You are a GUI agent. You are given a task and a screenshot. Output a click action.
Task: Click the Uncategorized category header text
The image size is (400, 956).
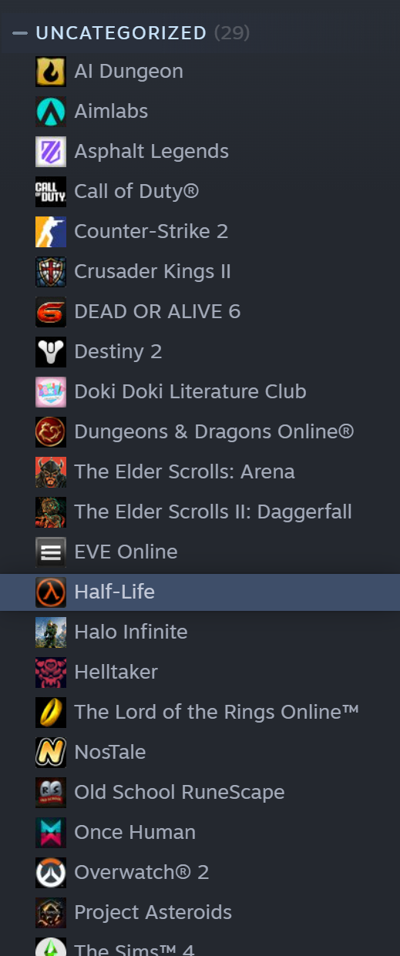point(121,33)
